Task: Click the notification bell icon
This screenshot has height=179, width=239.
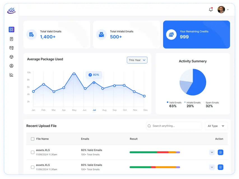Action: point(211,10)
